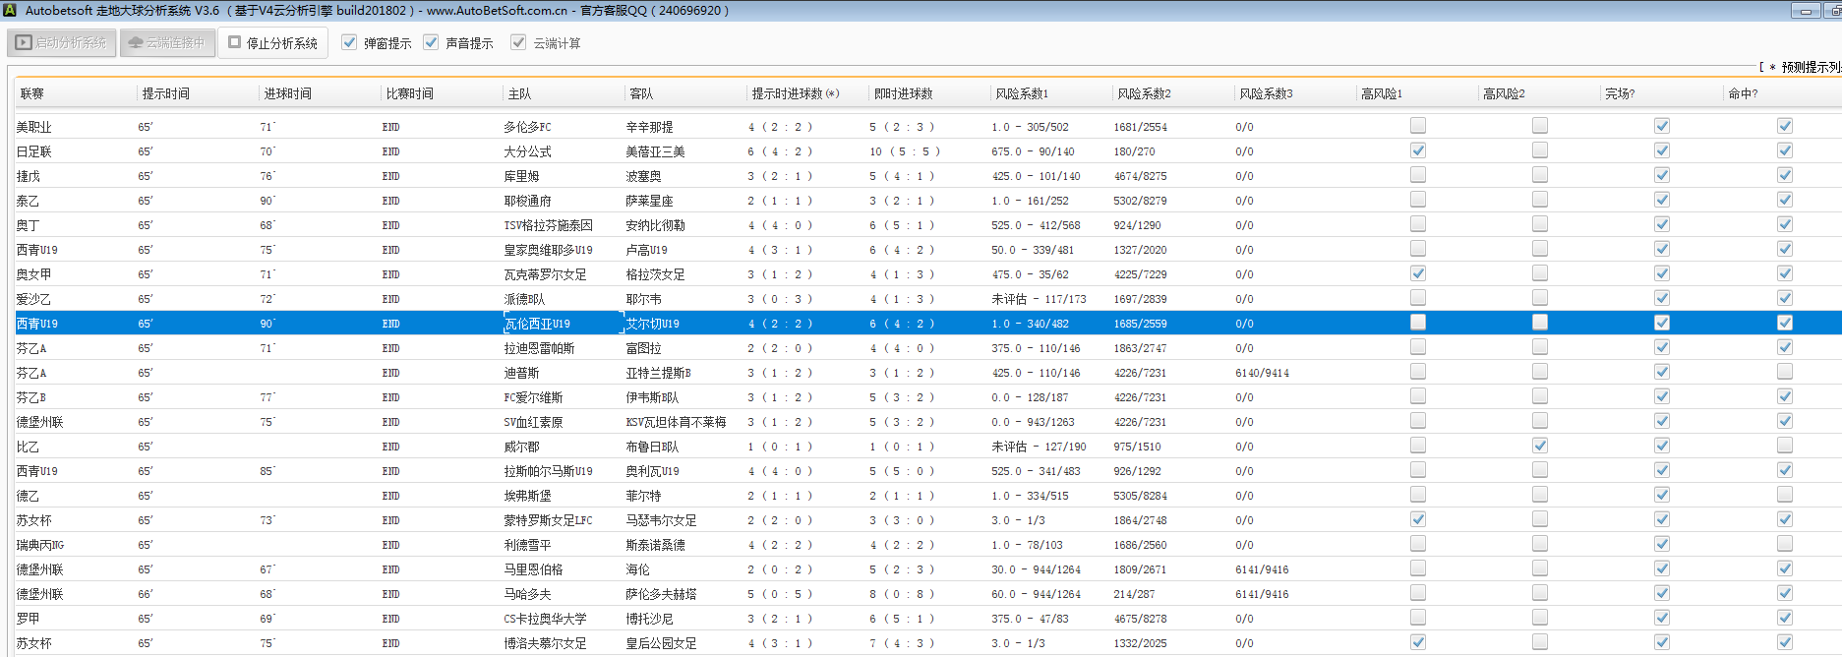Toggle the 弹窗提示 checkbox
This screenshot has width=1842, height=657.
(x=349, y=43)
